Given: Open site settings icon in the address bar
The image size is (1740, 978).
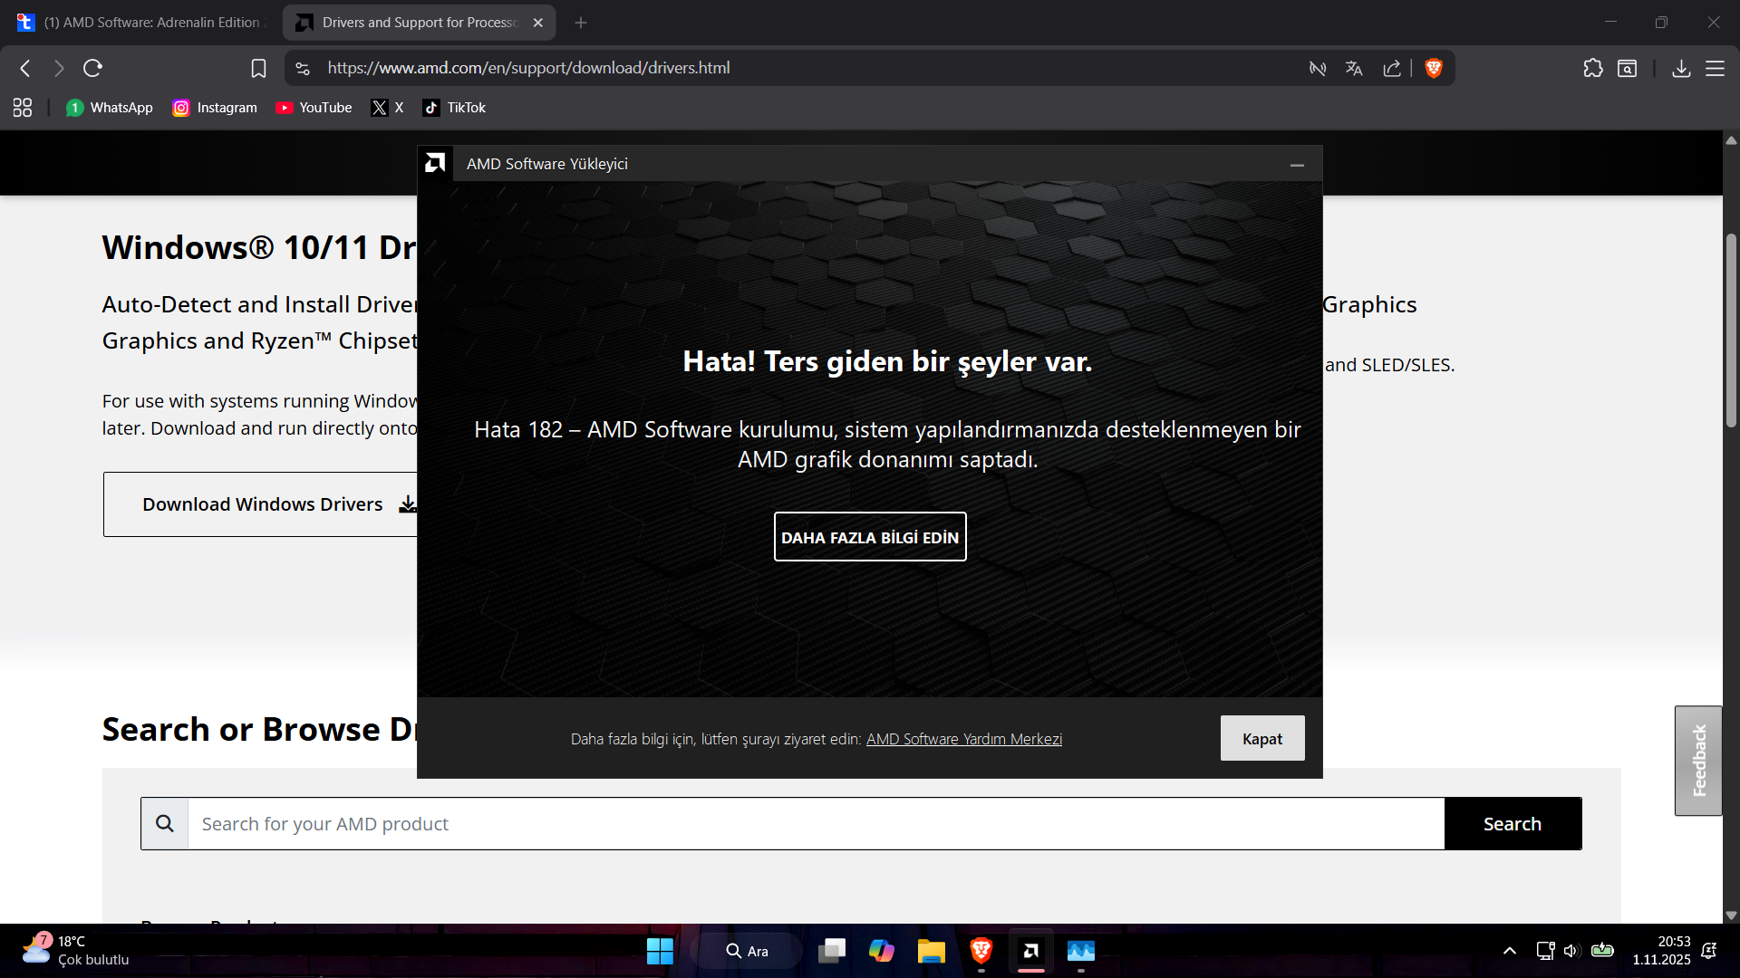Looking at the screenshot, I should (x=303, y=68).
